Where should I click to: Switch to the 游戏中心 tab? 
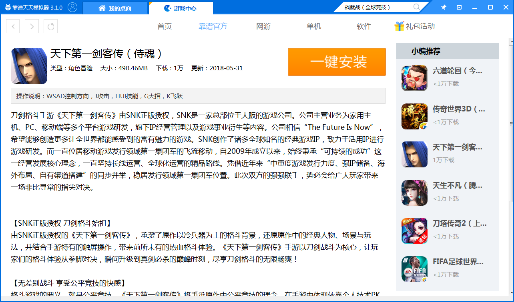(181, 8)
